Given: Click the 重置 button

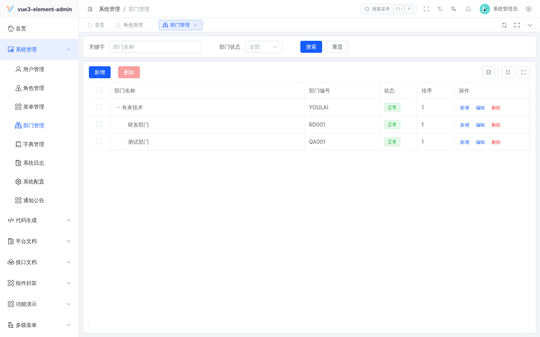Looking at the screenshot, I should click(x=337, y=47).
